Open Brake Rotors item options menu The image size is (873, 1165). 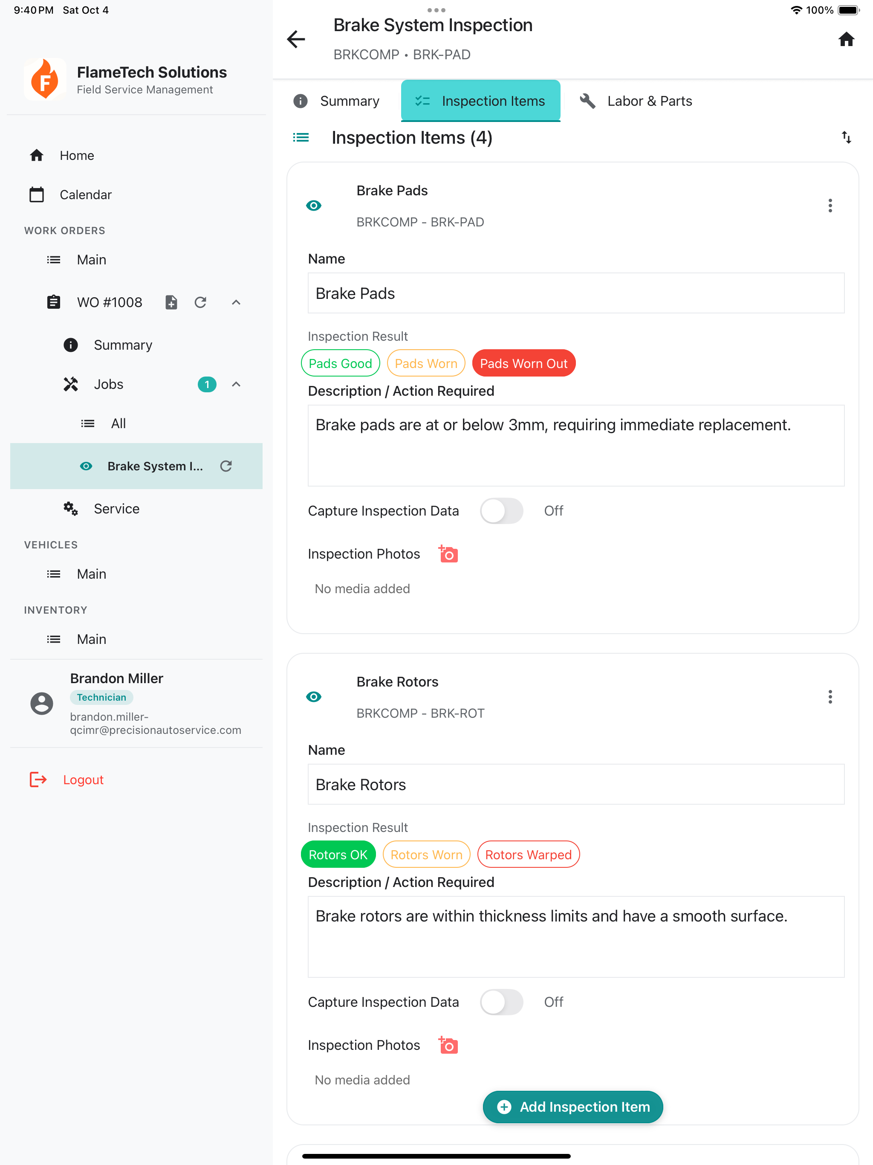830,697
